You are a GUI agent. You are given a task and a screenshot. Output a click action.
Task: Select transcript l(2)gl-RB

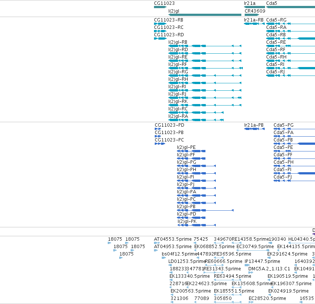[x=205, y=46]
